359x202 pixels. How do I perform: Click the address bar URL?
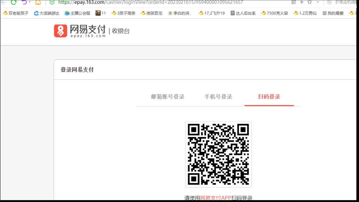pos(151,2)
